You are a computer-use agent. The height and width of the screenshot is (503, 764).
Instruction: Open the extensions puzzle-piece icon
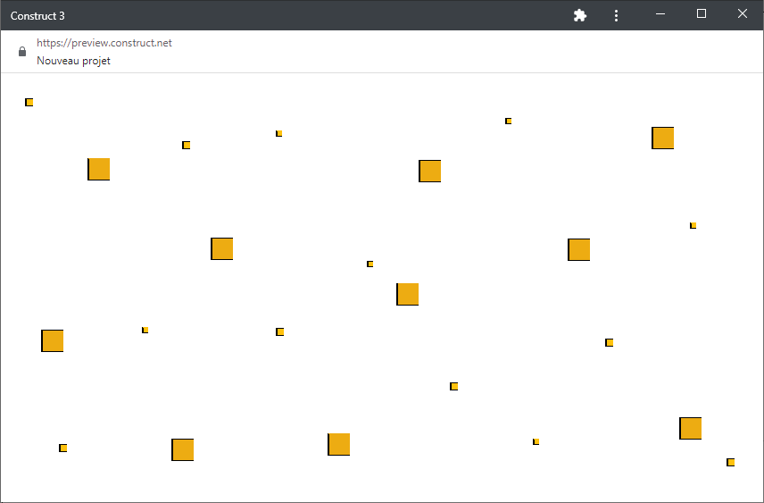point(580,15)
